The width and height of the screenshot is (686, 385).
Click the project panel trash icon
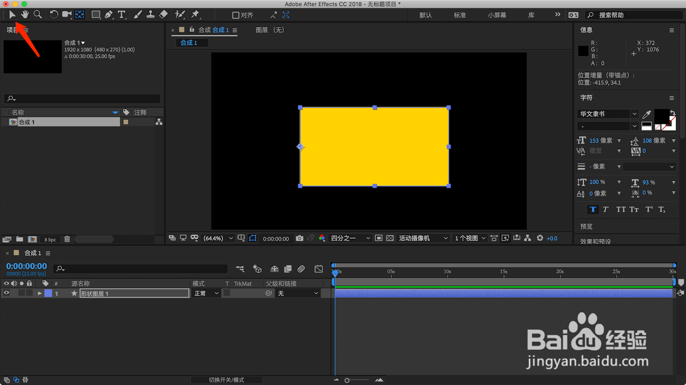coord(67,239)
